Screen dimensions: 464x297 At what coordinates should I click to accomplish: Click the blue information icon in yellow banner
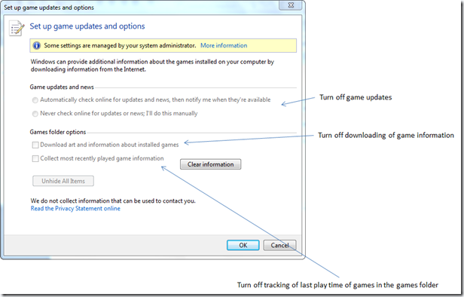pyautogui.click(x=36, y=45)
